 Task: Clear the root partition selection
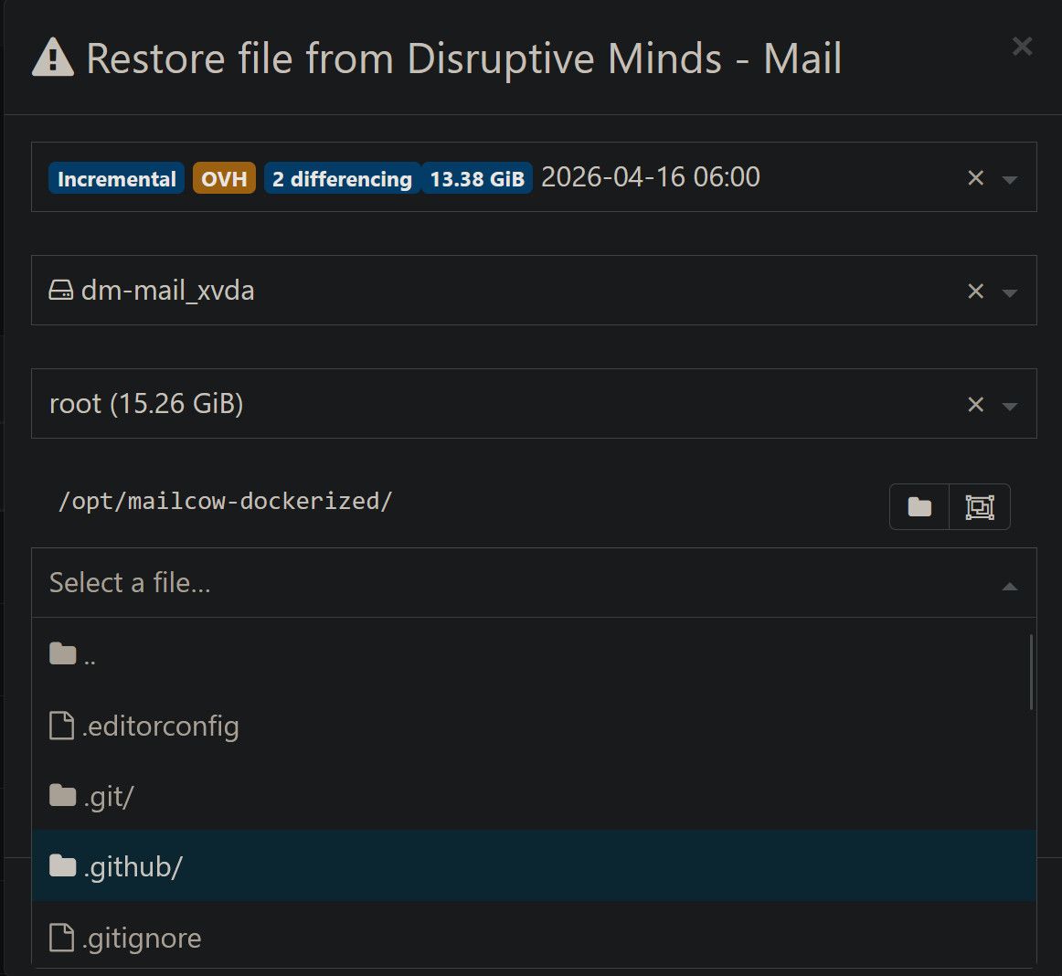(975, 405)
